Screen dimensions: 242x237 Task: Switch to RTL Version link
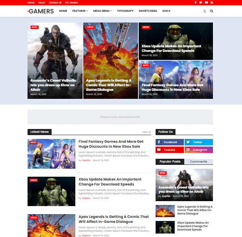click(71, 3)
